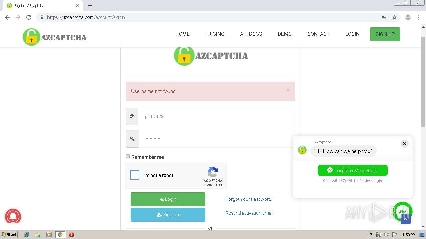This screenshot has width=426, height=239.
Task: Open the Resend activation email link
Action: coord(249,213)
